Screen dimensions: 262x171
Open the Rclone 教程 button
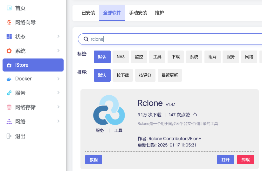point(93,160)
